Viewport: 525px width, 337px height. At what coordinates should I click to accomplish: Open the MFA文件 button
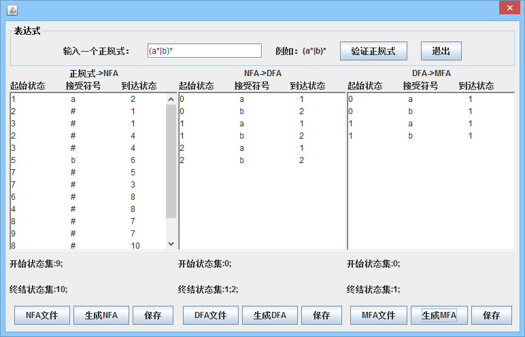[x=379, y=315]
